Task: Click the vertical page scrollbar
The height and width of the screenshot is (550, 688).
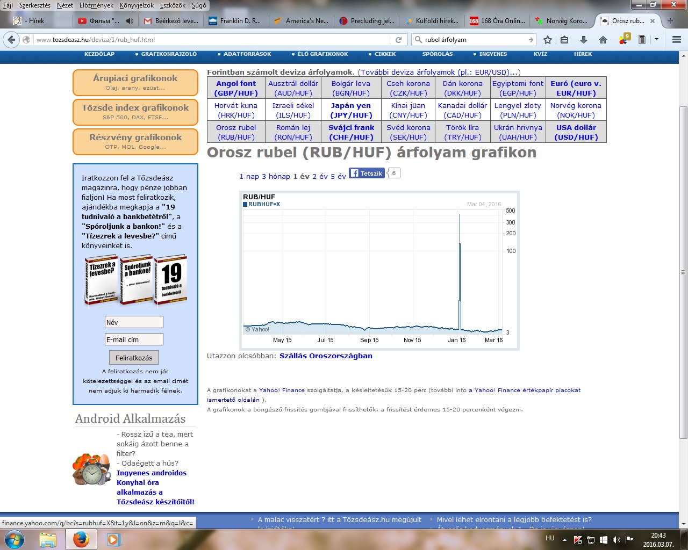Action: (683, 269)
